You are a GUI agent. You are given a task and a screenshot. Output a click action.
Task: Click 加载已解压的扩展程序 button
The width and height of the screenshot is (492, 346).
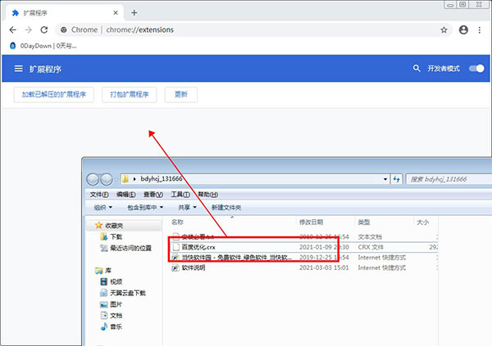[53, 95]
